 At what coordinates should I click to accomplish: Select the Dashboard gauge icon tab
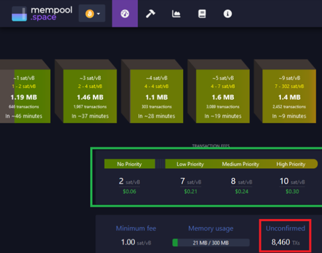125,14
